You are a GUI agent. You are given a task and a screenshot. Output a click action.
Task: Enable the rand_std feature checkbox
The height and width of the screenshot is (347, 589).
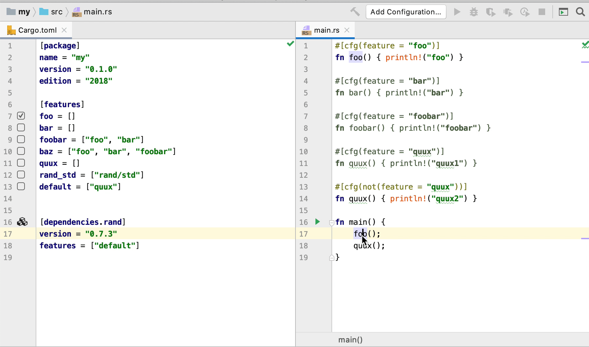[21, 174]
